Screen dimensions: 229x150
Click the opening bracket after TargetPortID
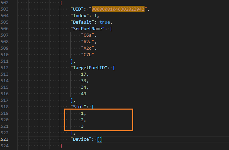click(x=114, y=68)
